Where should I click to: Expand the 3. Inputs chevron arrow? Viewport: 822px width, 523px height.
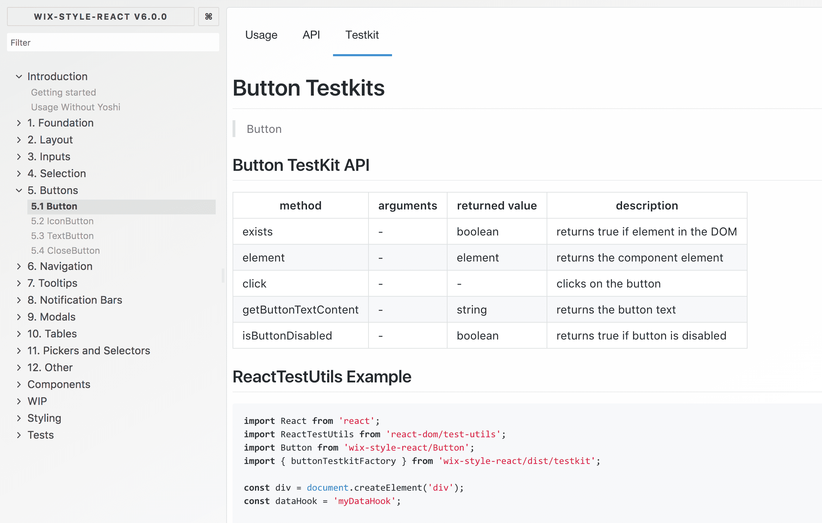click(x=19, y=157)
